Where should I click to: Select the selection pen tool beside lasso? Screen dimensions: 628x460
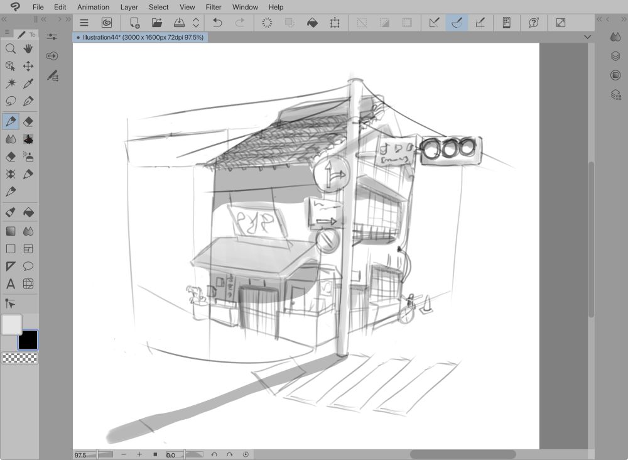tap(28, 101)
